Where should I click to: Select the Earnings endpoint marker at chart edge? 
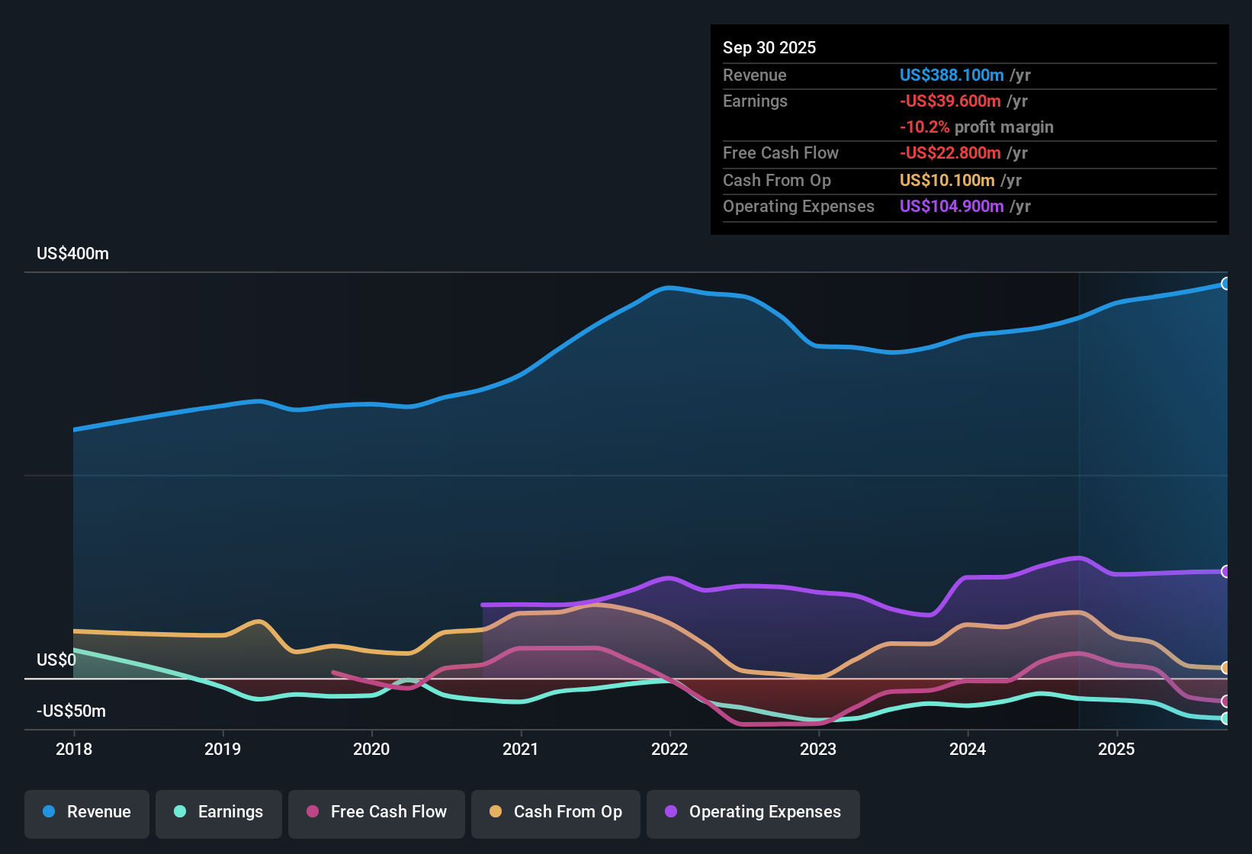click(1226, 718)
